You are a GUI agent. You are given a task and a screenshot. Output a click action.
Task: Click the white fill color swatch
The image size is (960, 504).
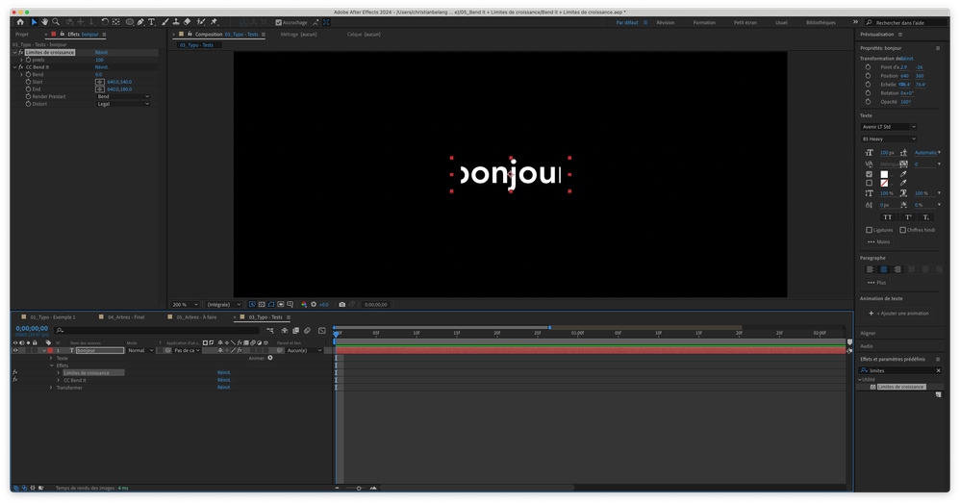point(884,174)
